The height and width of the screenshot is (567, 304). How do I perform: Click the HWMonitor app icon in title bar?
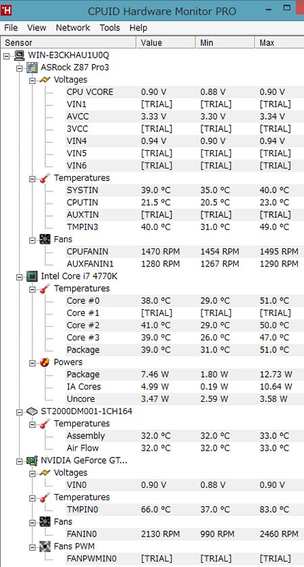6,9
